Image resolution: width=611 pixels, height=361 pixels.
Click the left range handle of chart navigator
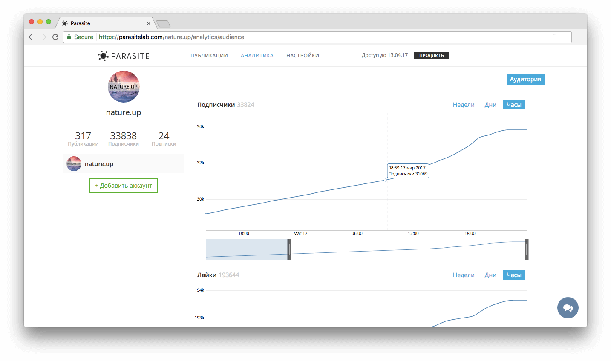[x=289, y=249]
